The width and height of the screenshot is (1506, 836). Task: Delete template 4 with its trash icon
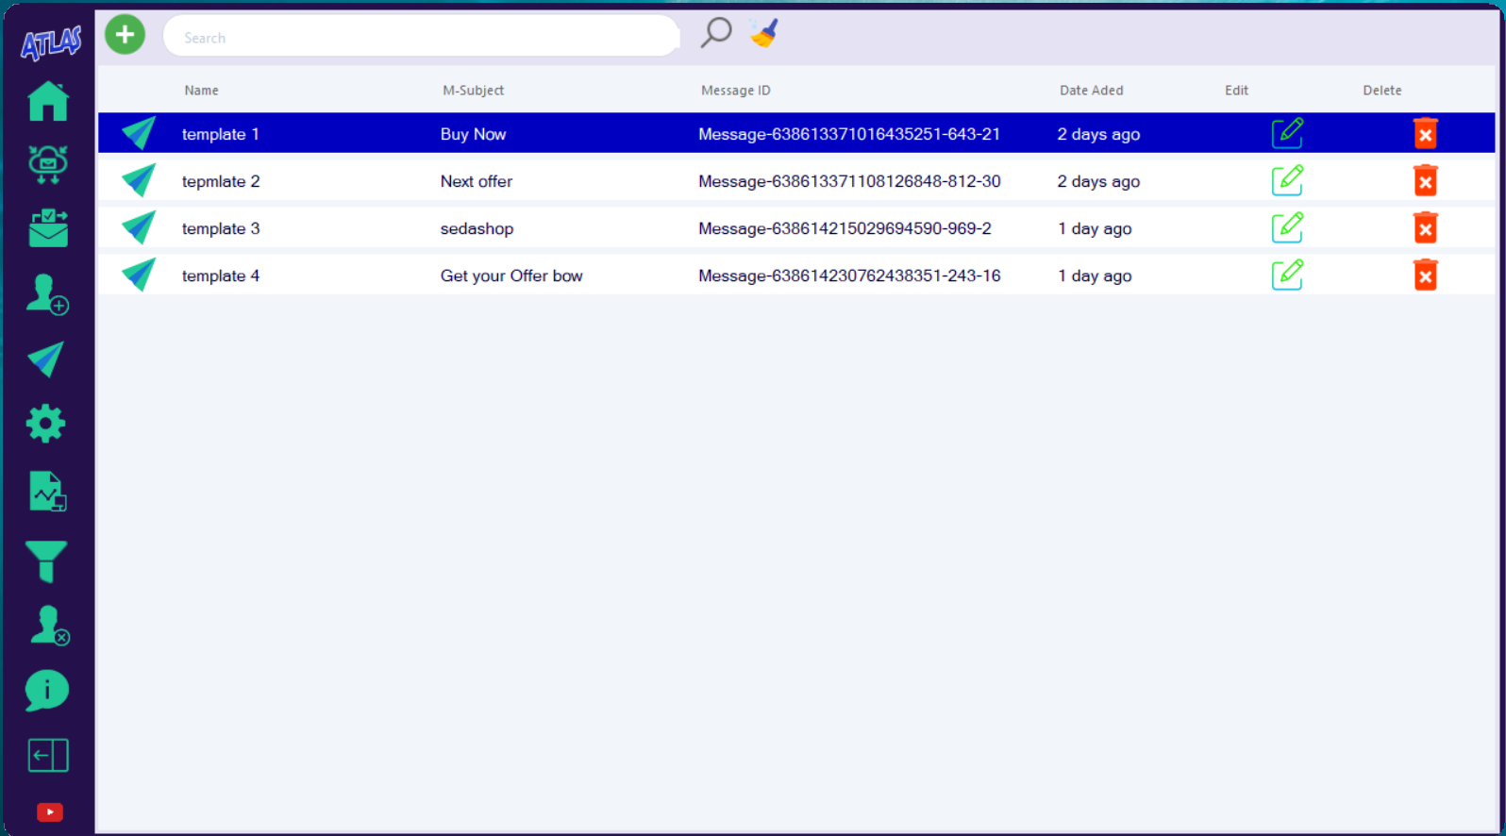tap(1425, 275)
